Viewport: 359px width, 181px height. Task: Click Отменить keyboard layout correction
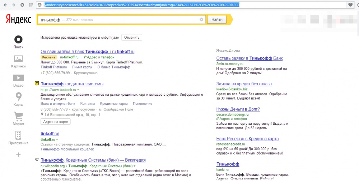coord(132,38)
